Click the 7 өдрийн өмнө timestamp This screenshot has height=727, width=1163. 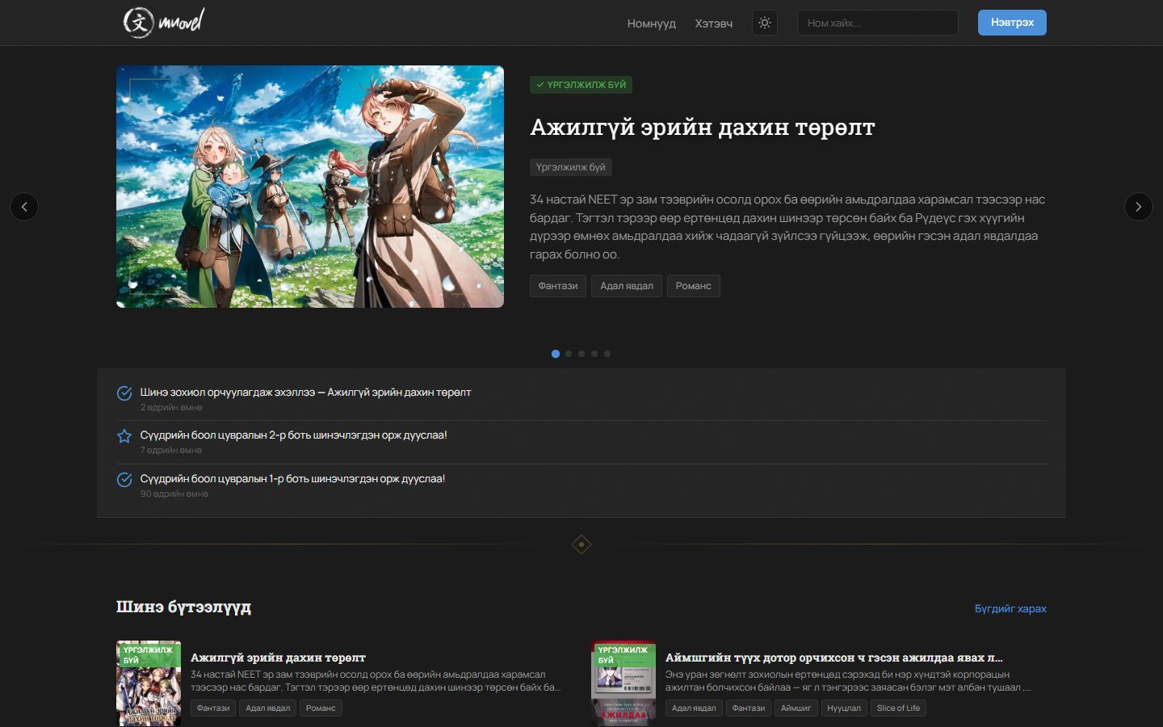(x=171, y=451)
